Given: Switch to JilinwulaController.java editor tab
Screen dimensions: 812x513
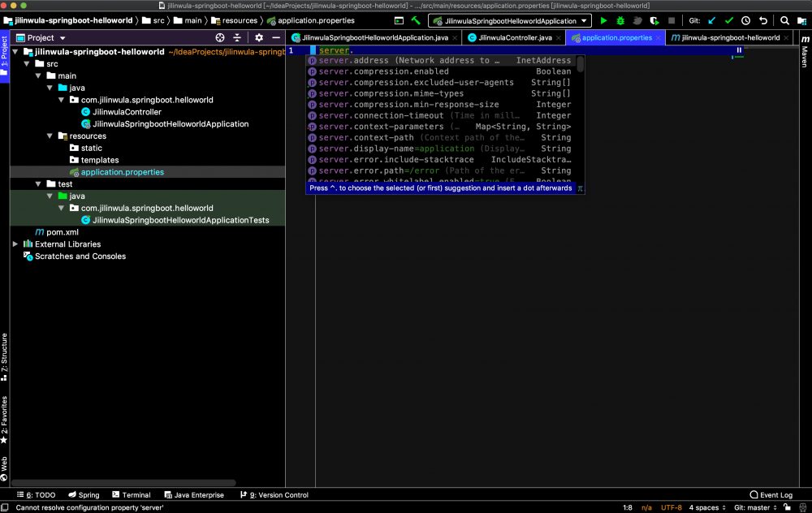Looking at the screenshot, I should [514, 37].
